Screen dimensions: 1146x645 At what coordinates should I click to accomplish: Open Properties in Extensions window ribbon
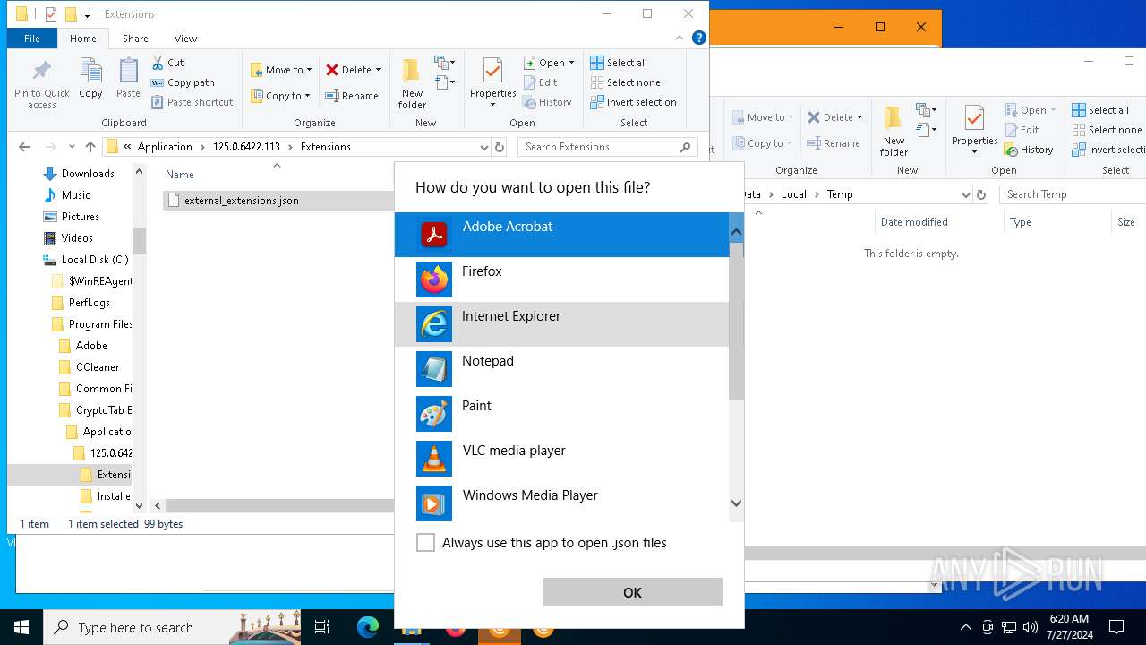493,83
